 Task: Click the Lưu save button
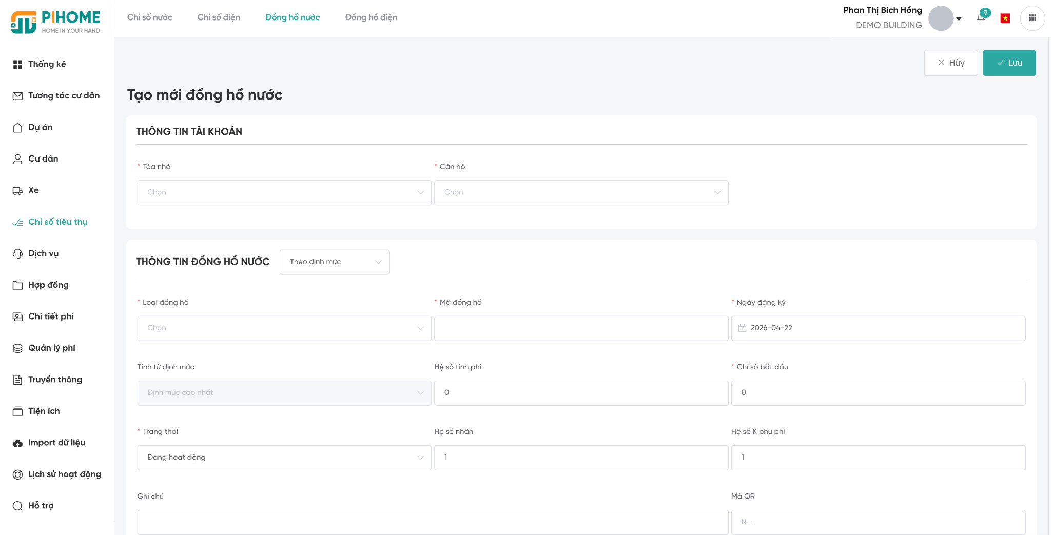click(1009, 63)
